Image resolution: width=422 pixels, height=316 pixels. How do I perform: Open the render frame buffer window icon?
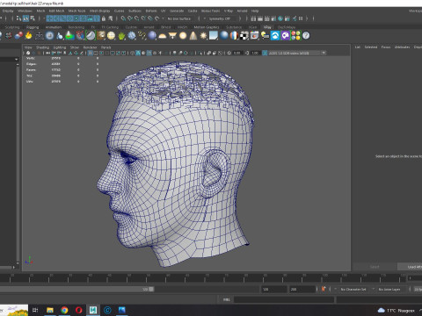click(255, 36)
